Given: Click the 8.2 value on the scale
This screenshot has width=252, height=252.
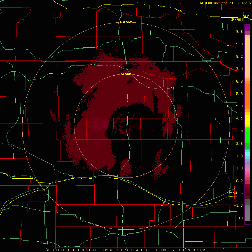Looking at the screenshot, I should (239, 56).
